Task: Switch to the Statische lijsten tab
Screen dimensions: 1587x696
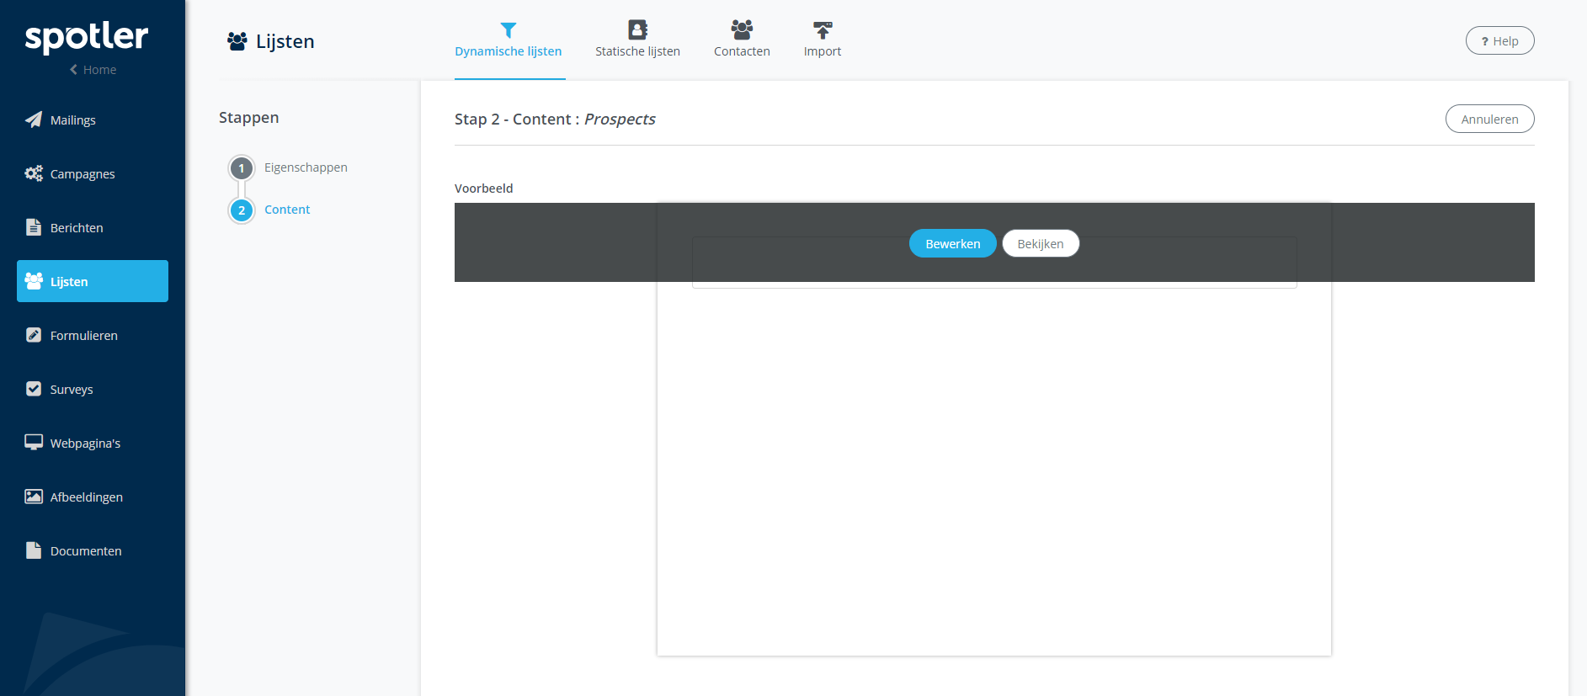Action: pyautogui.click(x=637, y=40)
